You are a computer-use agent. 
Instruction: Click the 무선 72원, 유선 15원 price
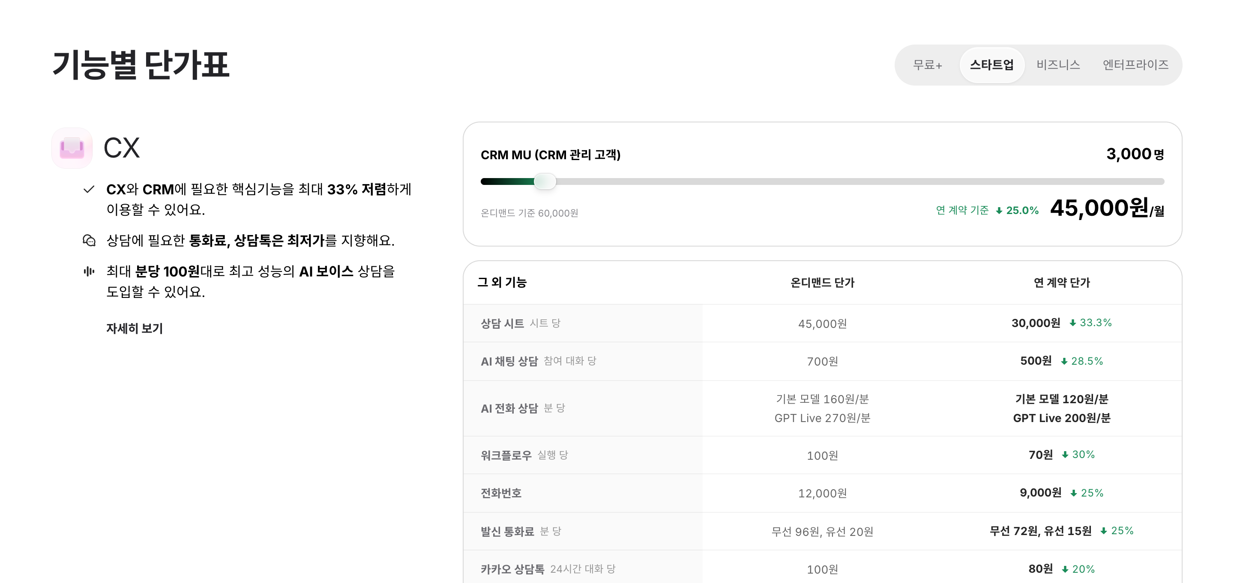click(1040, 531)
